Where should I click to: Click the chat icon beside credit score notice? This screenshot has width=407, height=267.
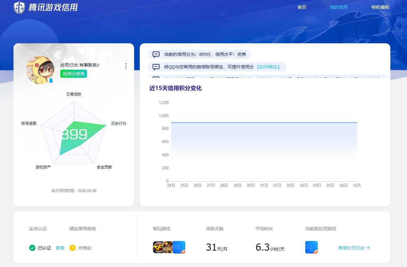(x=156, y=54)
